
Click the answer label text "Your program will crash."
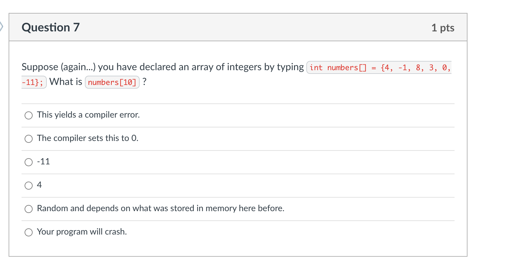coord(82,232)
